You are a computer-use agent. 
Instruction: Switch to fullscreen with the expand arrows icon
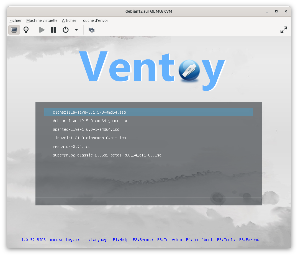pos(284,30)
